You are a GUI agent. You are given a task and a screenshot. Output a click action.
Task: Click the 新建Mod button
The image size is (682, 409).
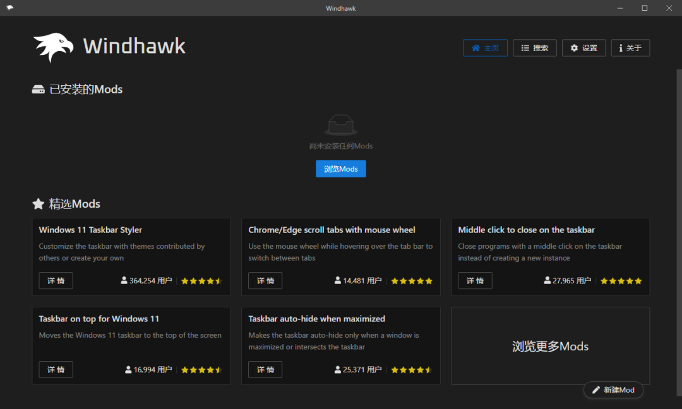613,390
